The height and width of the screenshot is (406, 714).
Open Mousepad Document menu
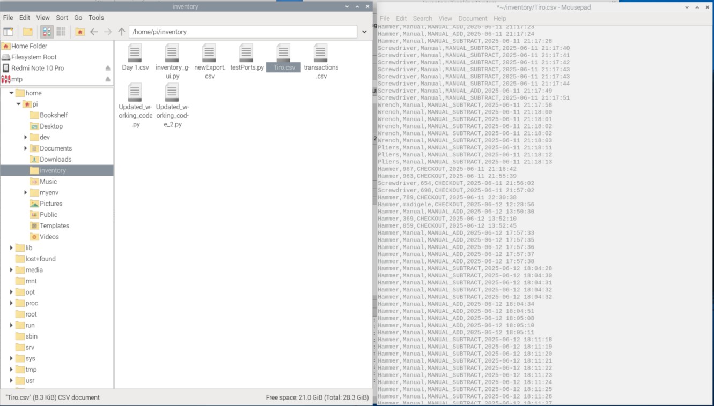[x=473, y=18]
